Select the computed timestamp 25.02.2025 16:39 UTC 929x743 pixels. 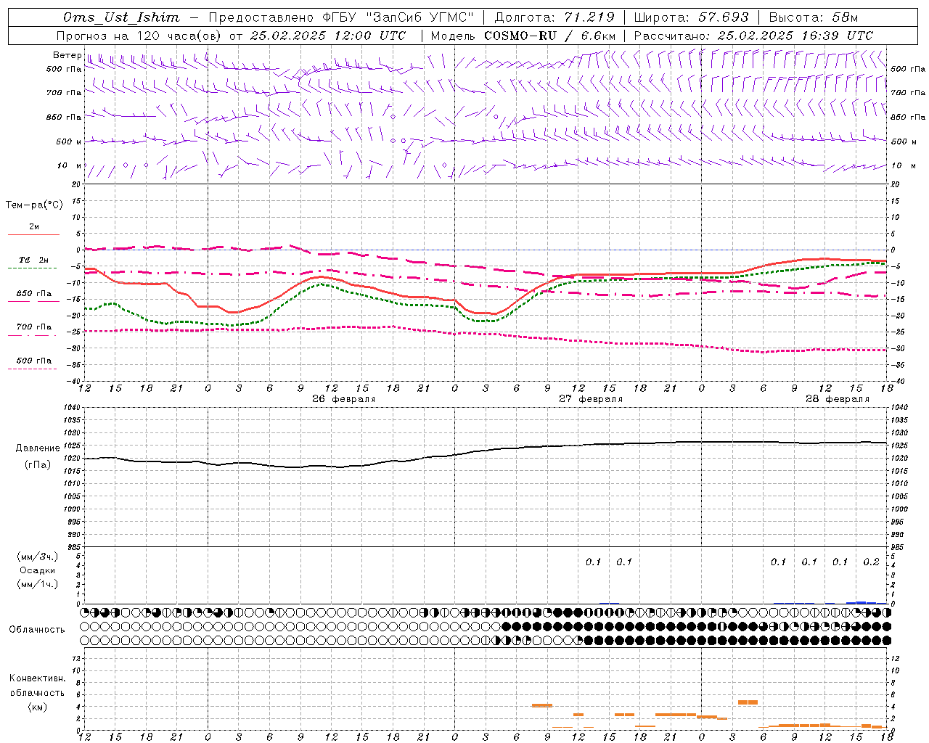(x=795, y=36)
